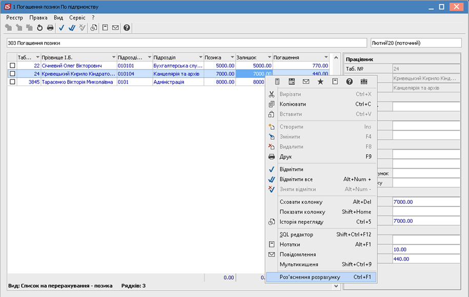This screenshot has height=297, width=469.
Task: Click the second greyed toolbar icon
Action: pyautogui.click(x=19, y=28)
